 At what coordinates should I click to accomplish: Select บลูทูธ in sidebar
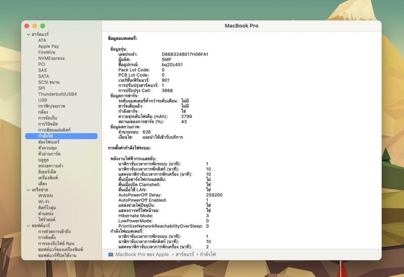pyautogui.click(x=43, y=160)
